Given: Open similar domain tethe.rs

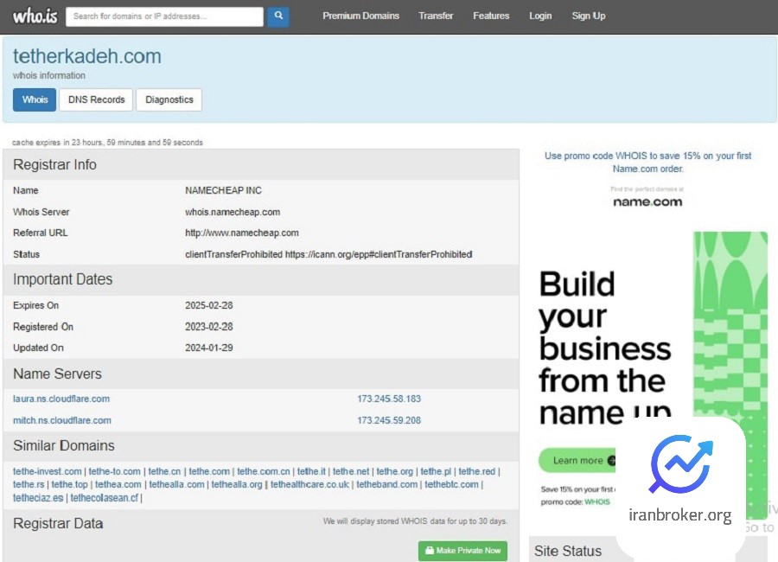Looking at the screenshot, I should [29, 484].
